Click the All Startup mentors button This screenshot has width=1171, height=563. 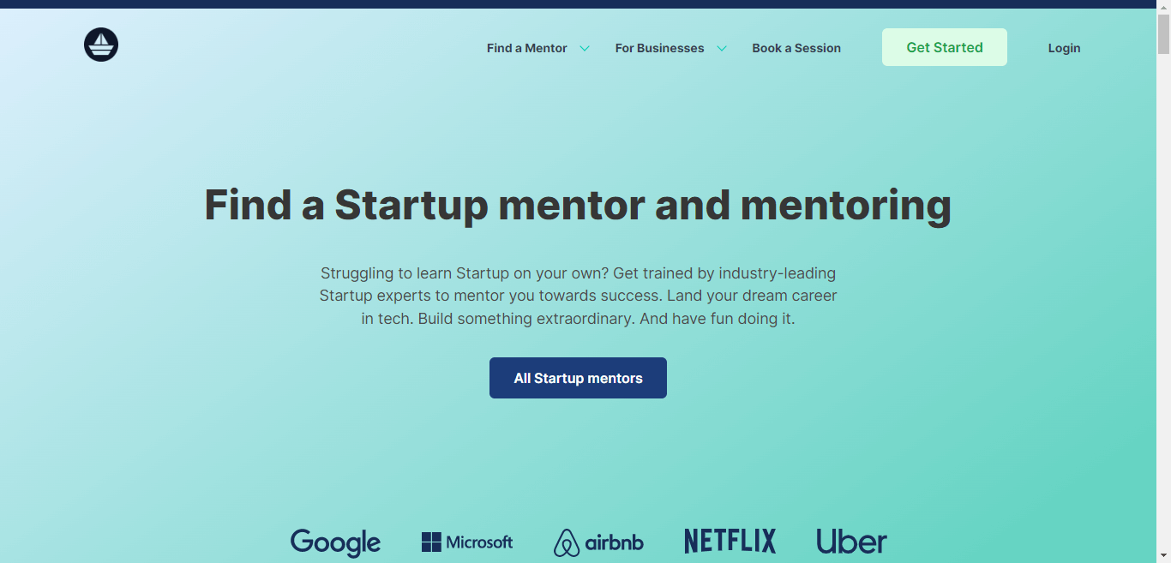click(x=577, y=377)
